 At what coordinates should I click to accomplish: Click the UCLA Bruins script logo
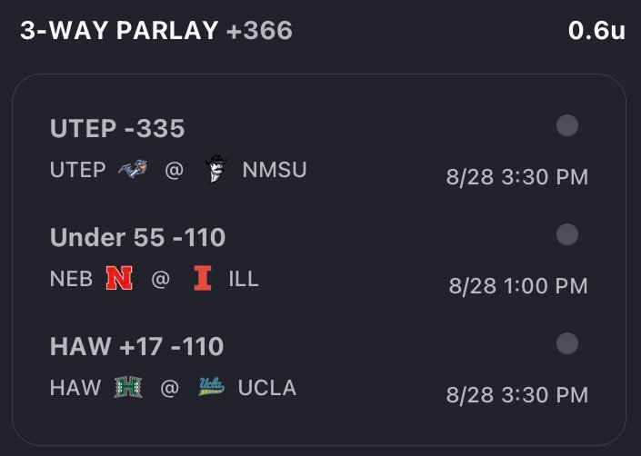[211, 387]
